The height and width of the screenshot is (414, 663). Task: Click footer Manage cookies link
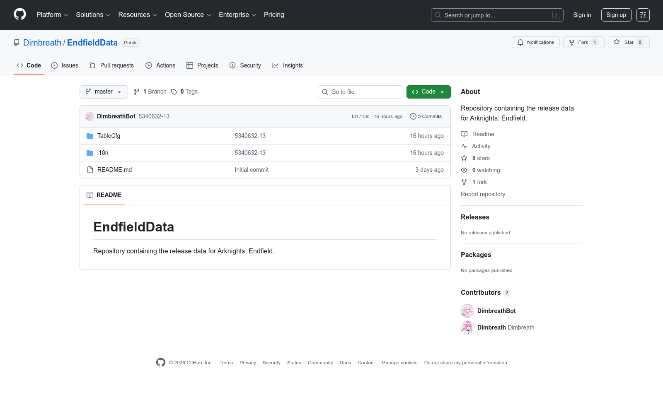399,363
